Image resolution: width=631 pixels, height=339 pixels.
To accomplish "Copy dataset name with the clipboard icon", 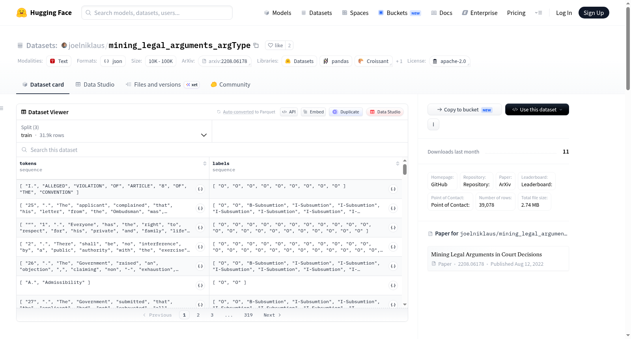I will (x=256, y=45).
